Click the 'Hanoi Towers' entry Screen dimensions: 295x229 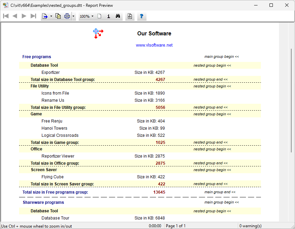click(55, 128)
